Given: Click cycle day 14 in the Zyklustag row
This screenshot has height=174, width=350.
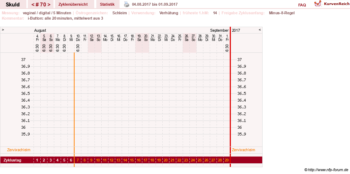Looking at the screenshot, I should [125, 160].
